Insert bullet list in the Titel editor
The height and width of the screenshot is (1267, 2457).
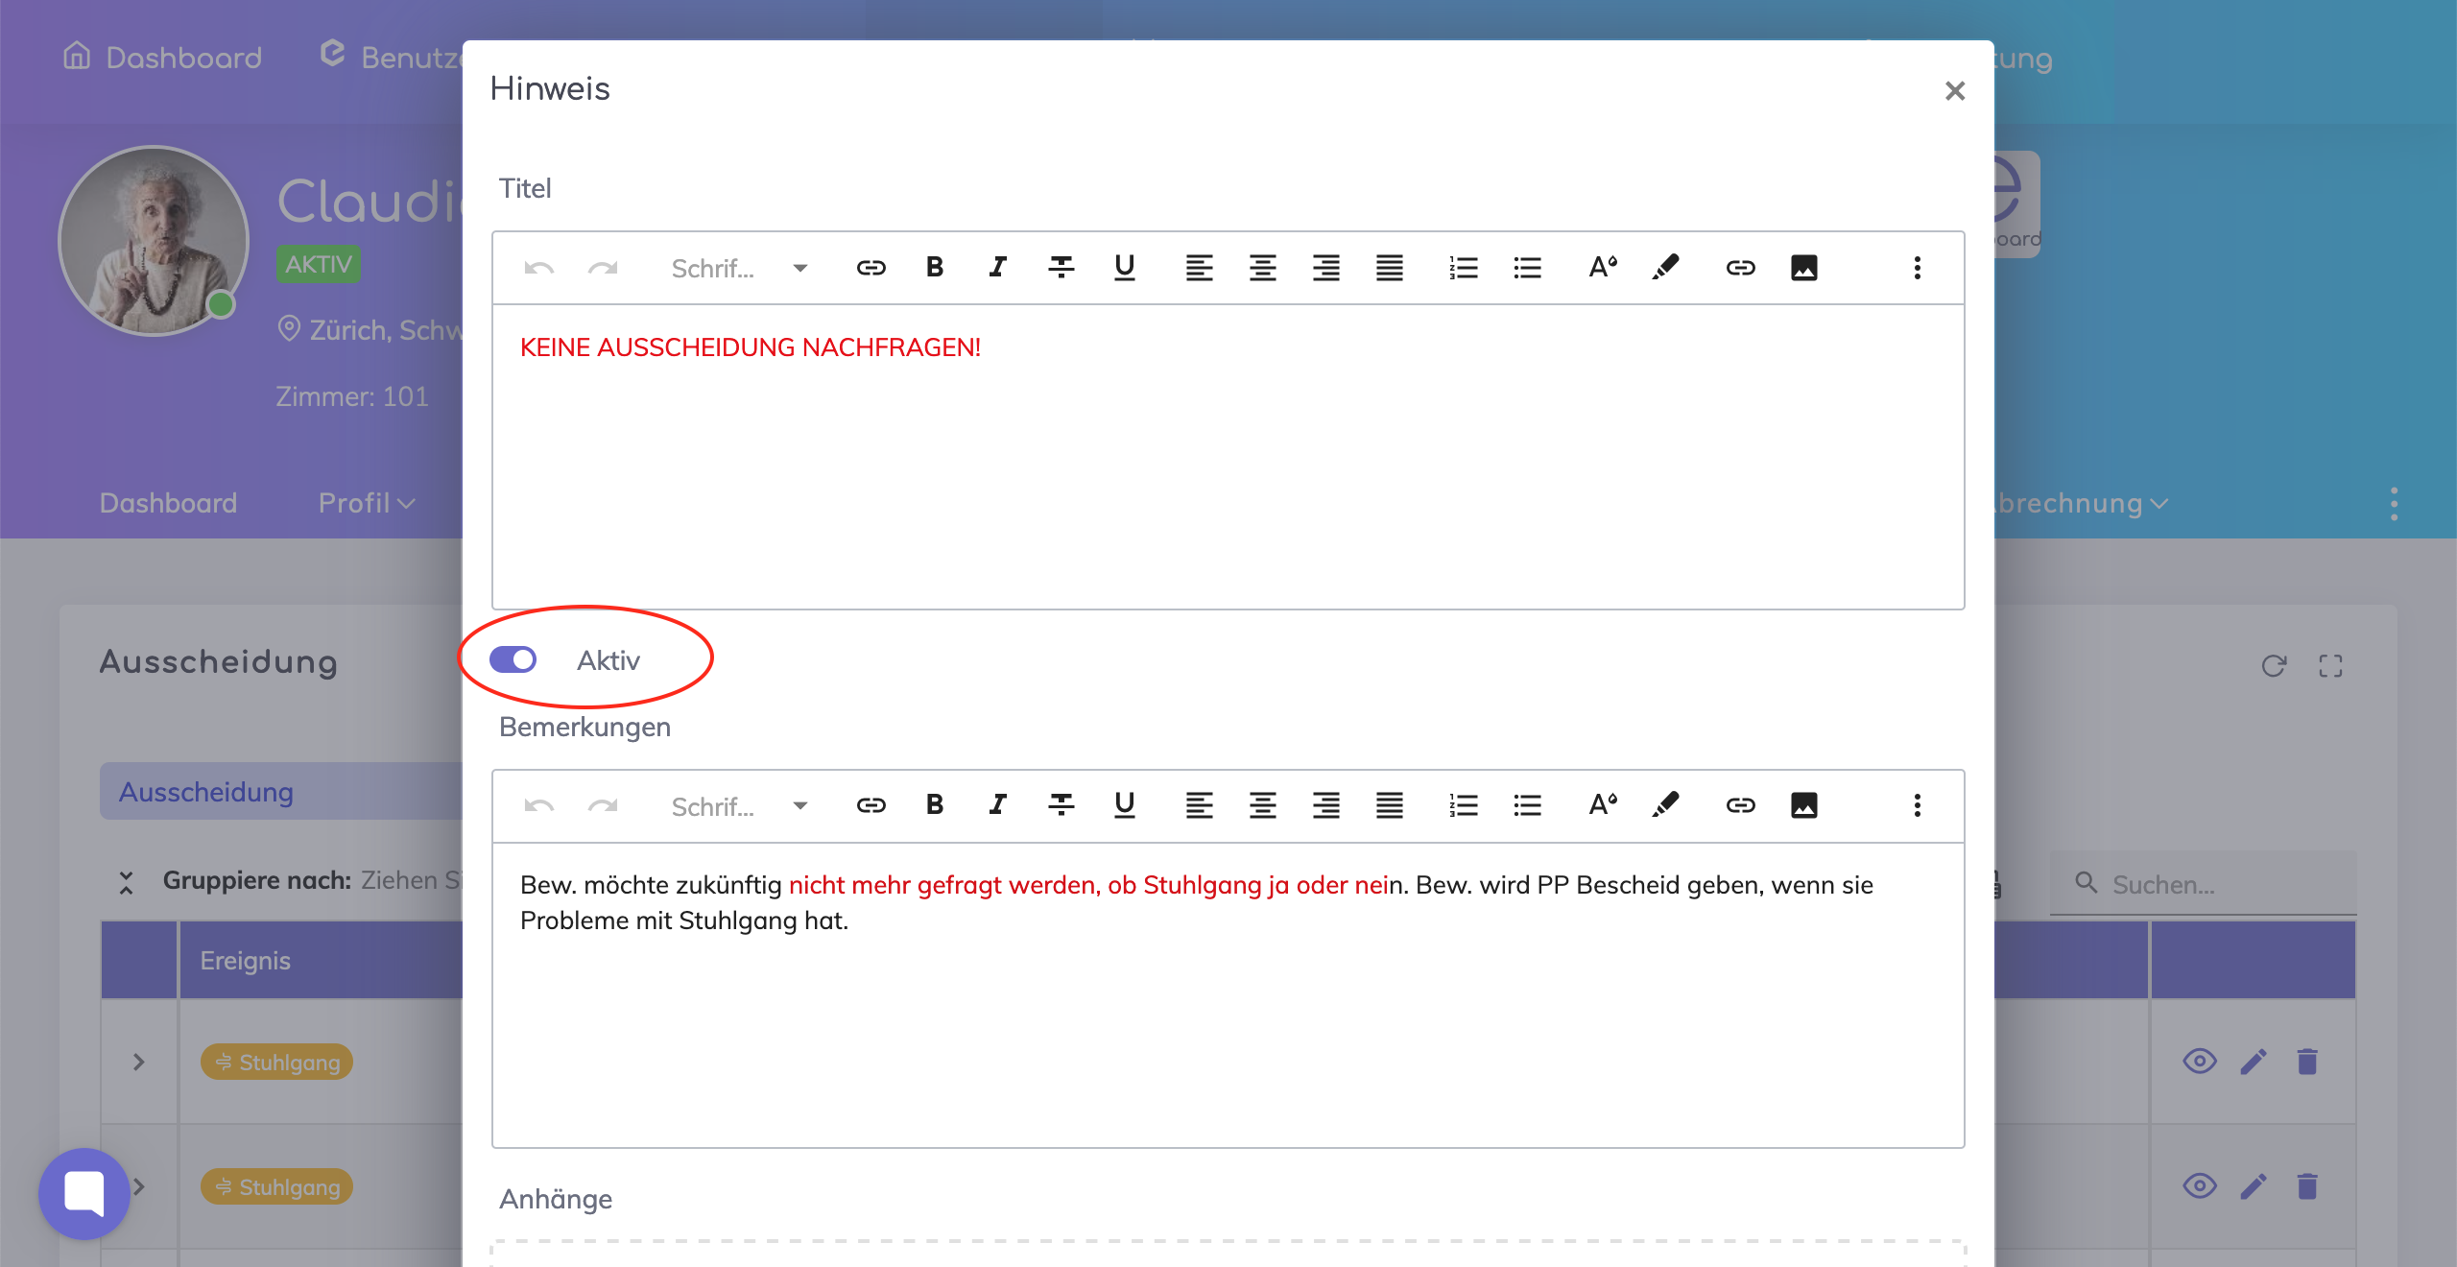coord(1526,268)
